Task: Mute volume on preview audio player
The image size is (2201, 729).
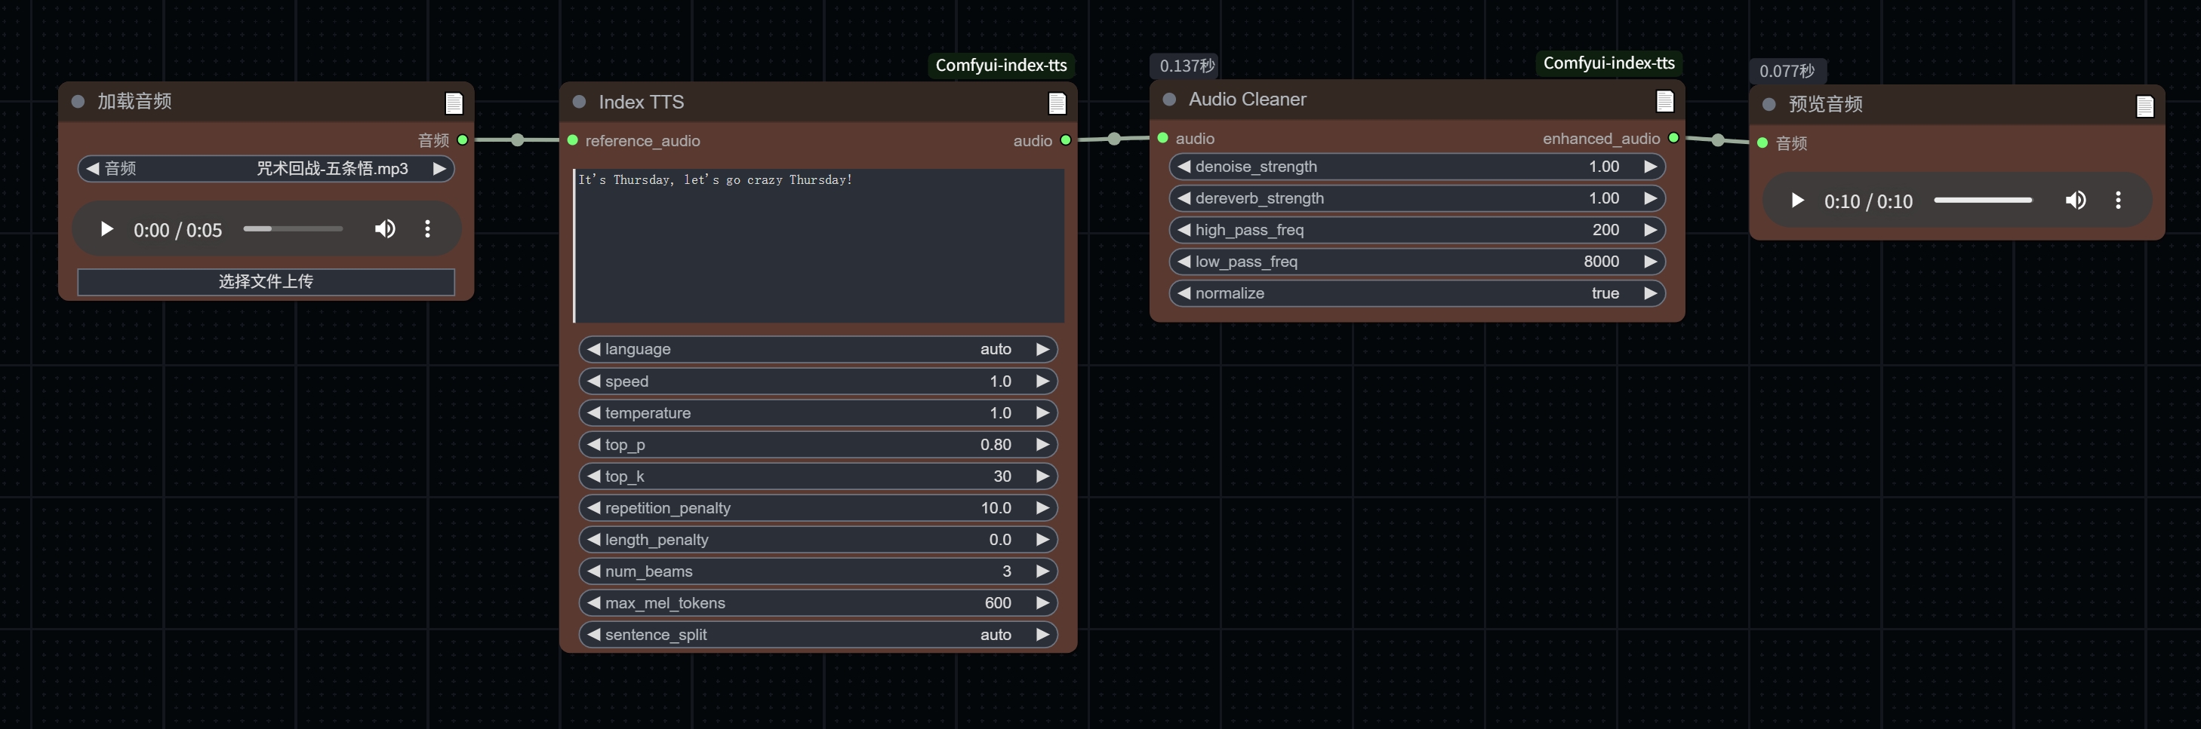Action: tap(2076, 201)
